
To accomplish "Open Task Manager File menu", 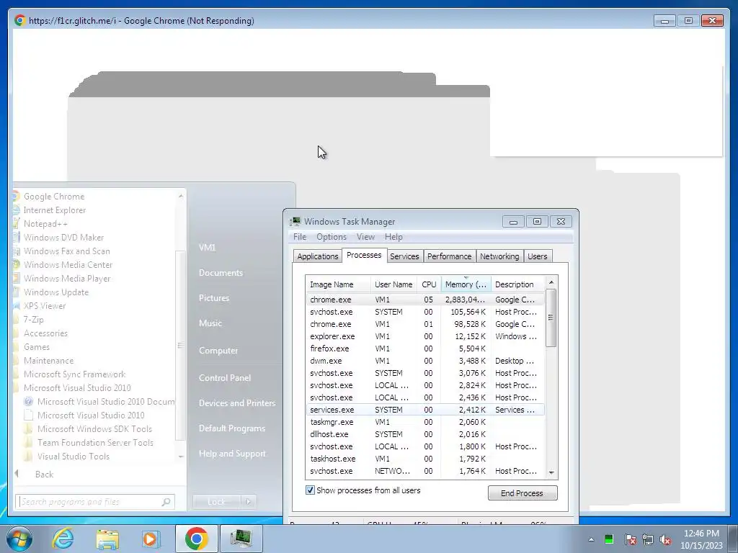I will [299, 236].
